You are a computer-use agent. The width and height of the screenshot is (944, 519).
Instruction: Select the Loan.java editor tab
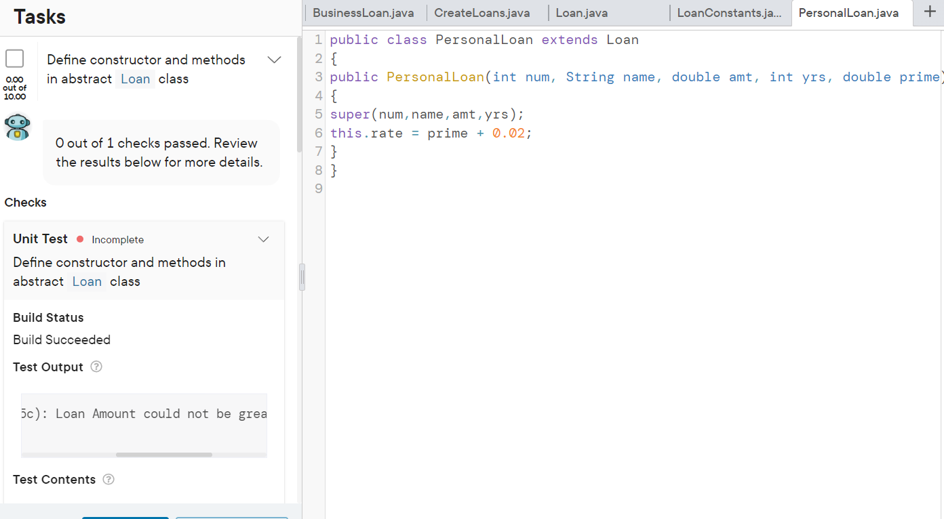[x=582, y=13]
